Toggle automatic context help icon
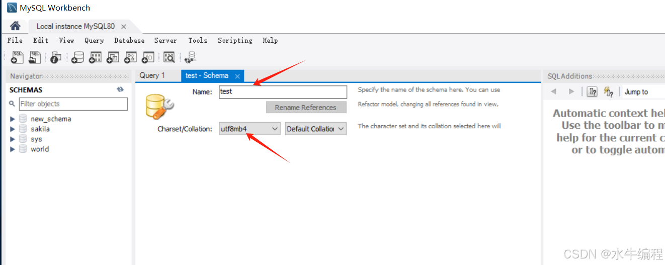Viewport: 665px width, 265px height. [x=609, y=92]
